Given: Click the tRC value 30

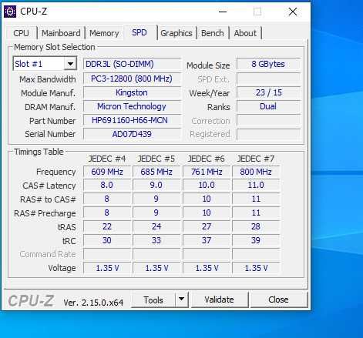Looking at the screenshot, I should point(107,240).
